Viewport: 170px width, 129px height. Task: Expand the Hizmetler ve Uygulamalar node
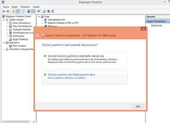4,49
